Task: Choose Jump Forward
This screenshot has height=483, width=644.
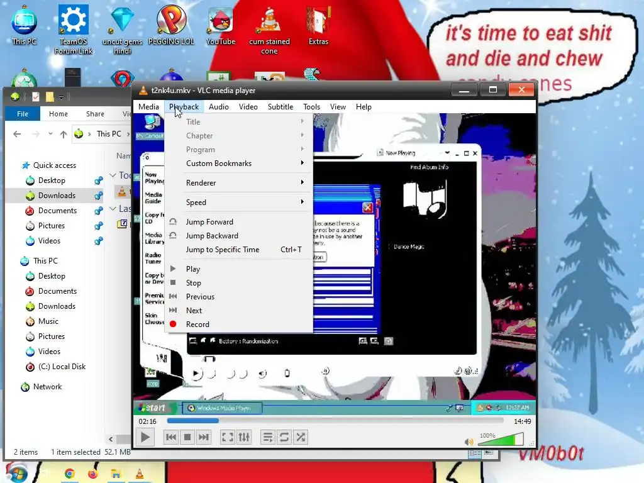Action: pyautogui.click(x=239, y=222)
